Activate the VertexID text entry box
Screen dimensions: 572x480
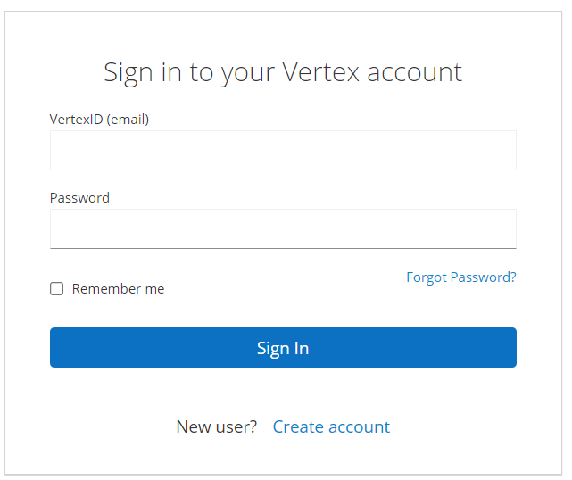click(283, 150)
